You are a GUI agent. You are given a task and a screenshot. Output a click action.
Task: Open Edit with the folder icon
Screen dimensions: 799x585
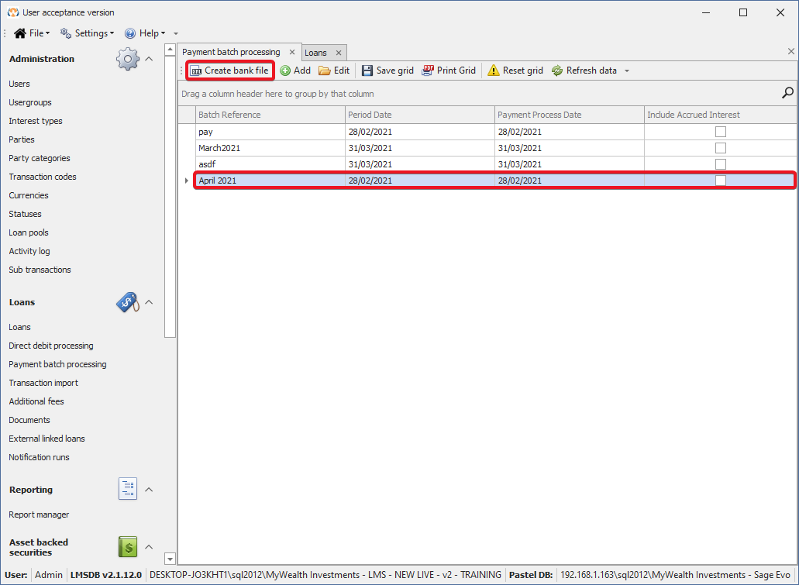pos(325,71)
